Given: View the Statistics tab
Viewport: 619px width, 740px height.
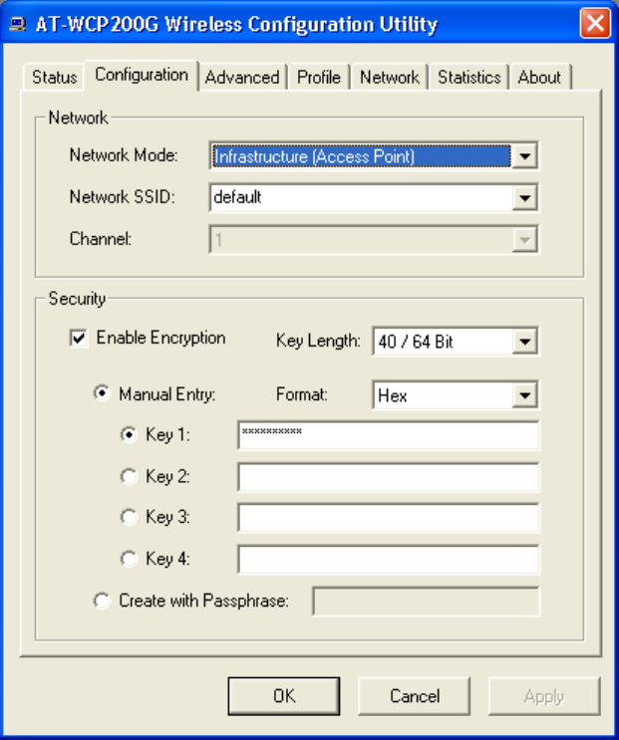Looking at the screenshot, I should click(468, 77).
